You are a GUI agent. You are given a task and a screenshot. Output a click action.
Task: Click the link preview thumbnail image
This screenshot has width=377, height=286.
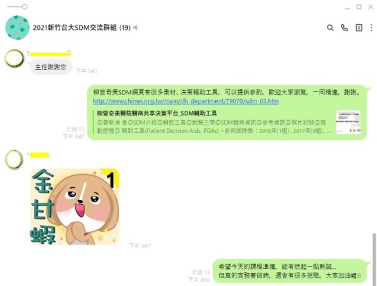coord(348,122)
